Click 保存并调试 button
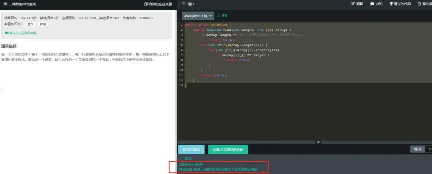This screenshot has width=432, height=174. point(191,150)
